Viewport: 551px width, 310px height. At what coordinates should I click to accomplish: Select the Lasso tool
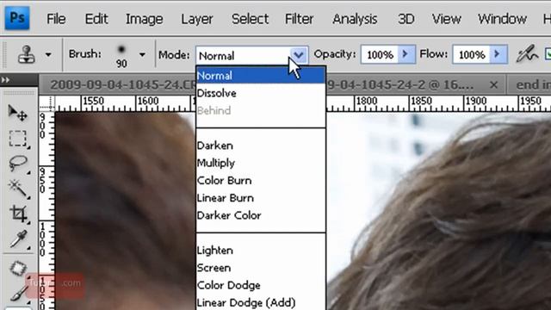17,164
